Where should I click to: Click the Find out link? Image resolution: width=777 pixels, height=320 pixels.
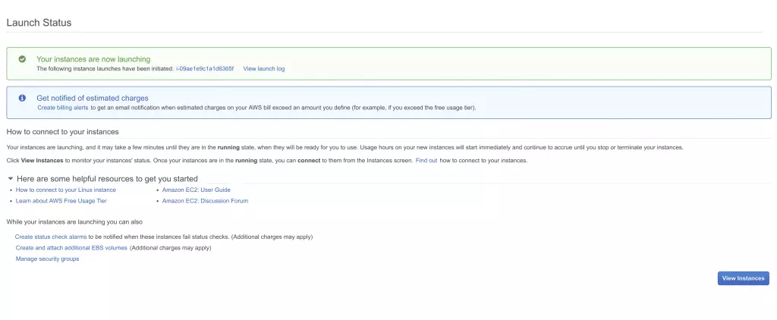point(426,160)
